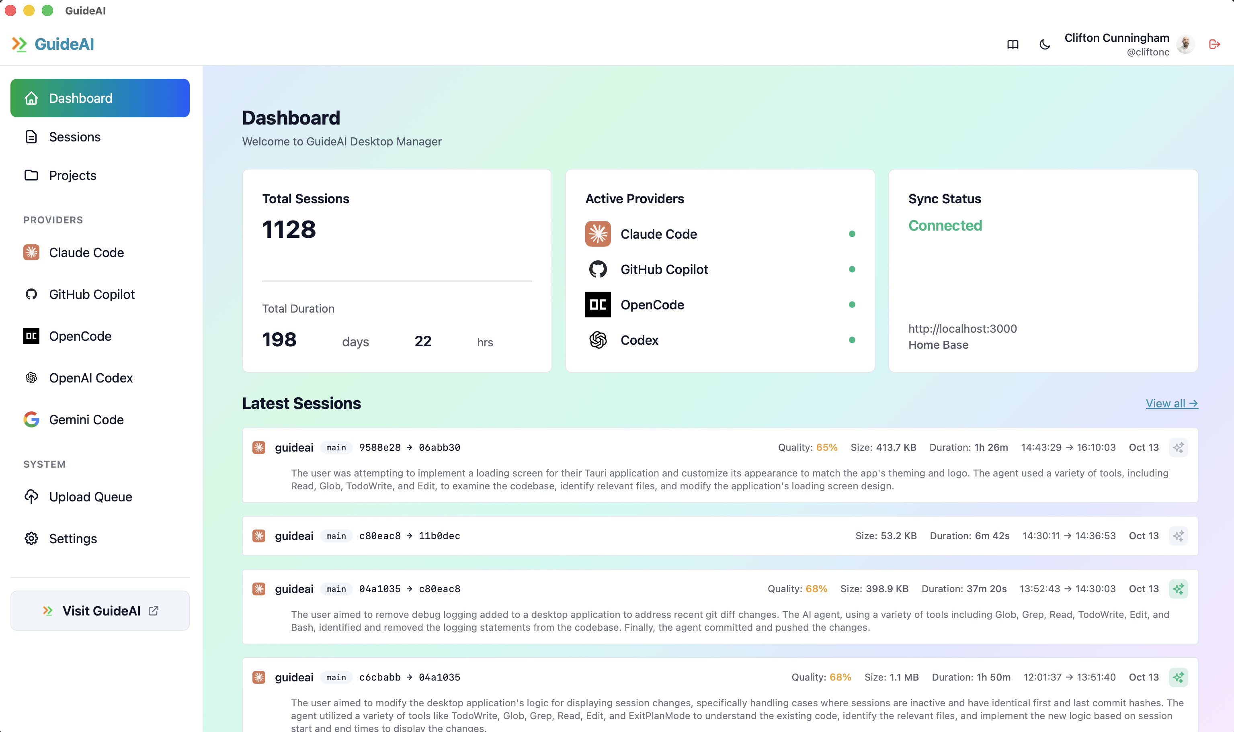The width and height of the screenshot is (1234, 732).
Task: Toggle the AI summary on the 9588e28 session
Action: click(1178, 448)
